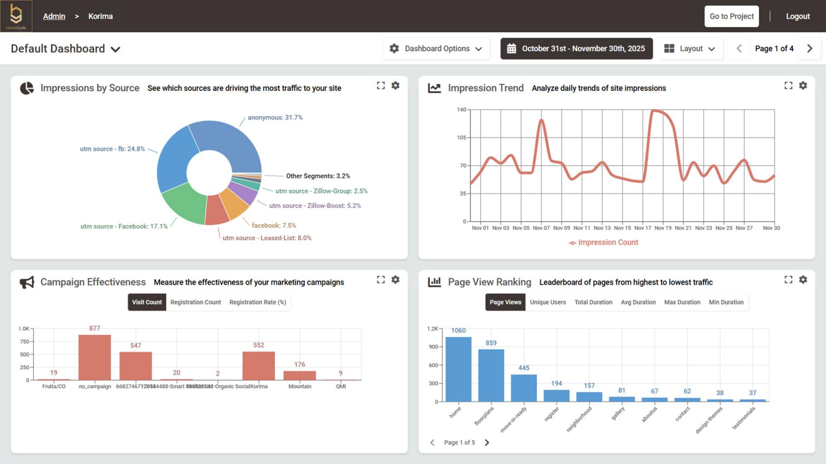This screenshot has width=826, height=464.
Task: Select the Registration Rate (%) tab
Action: (x=257, y=302)
